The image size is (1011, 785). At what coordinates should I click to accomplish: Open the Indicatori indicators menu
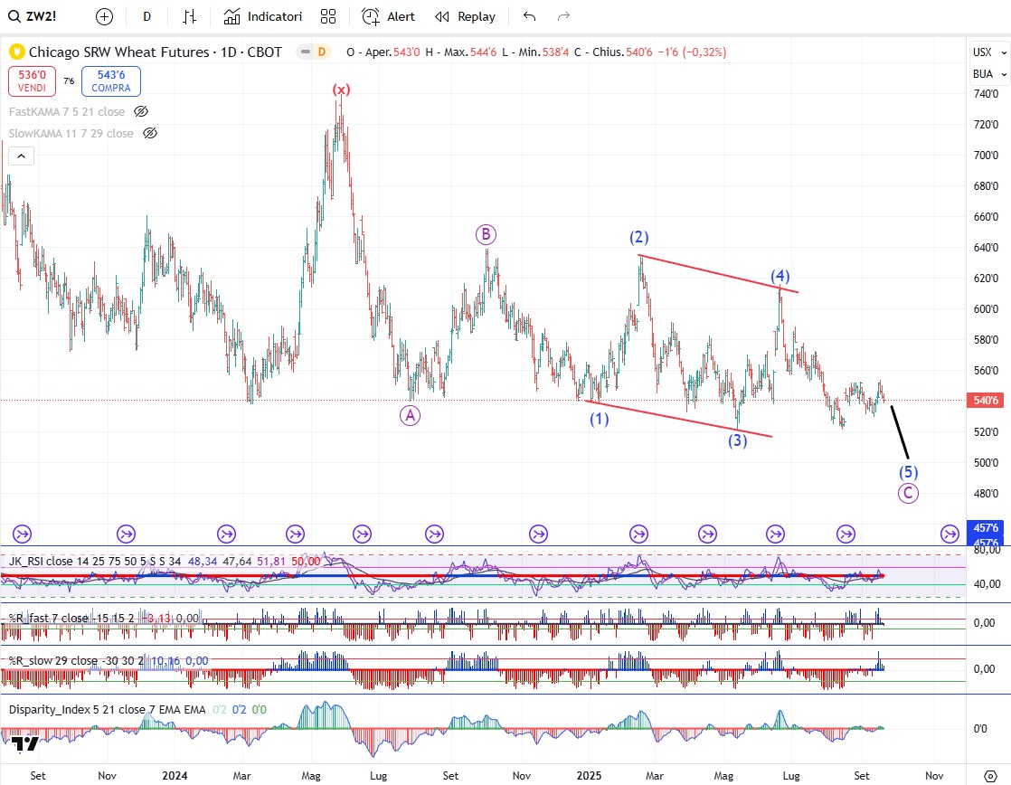(x=263, y=16)
